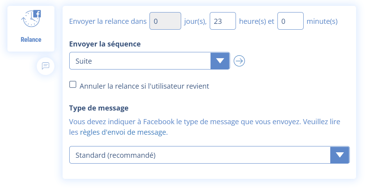This screenshot has width=369, height=189.
Task: Go to the selected sequence via the circled arrow
Action: 239,61
